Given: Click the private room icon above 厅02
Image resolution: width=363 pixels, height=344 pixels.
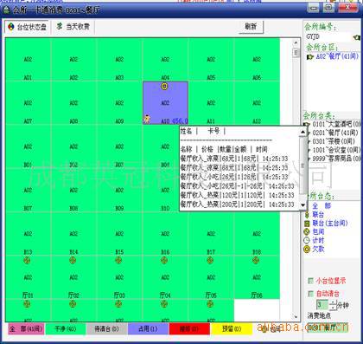Looking at the screenshot, I should pyautogui.click(x=73, y=261).
